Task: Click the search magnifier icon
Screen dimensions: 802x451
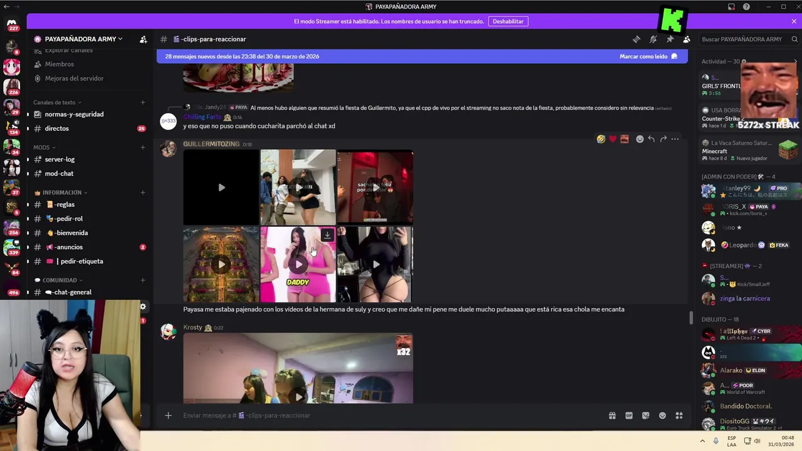Action: click(795, 39)
